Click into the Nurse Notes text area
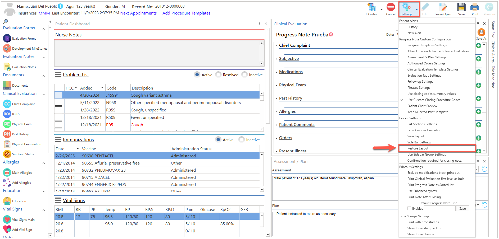Viewport: 499px width, 239px height. (157, 53)
